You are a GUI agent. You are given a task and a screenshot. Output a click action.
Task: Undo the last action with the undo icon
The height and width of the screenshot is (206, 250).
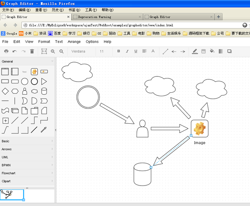[x=15, y=51]
